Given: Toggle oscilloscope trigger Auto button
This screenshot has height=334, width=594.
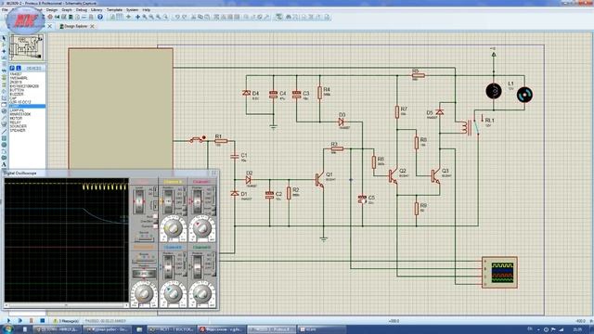Looking at the screenshot, I should click(155, 216).
